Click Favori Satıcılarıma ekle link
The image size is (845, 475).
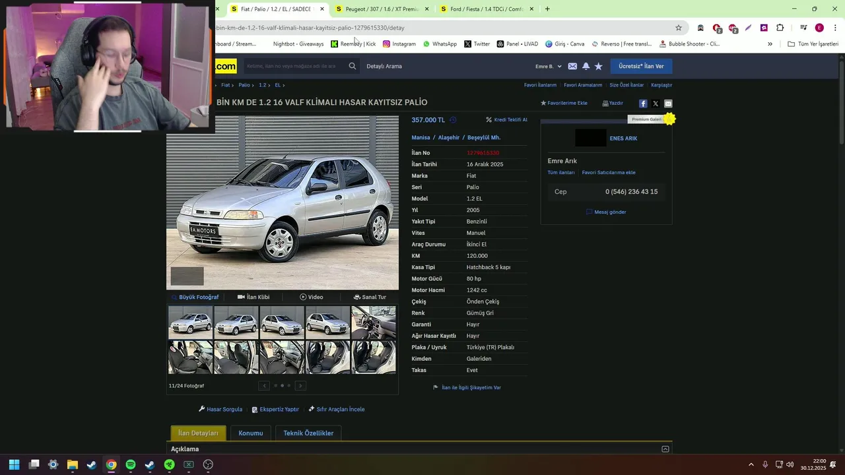609,172
